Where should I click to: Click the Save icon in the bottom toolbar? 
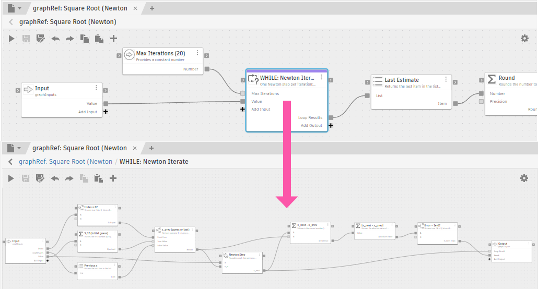pos(26,178)
